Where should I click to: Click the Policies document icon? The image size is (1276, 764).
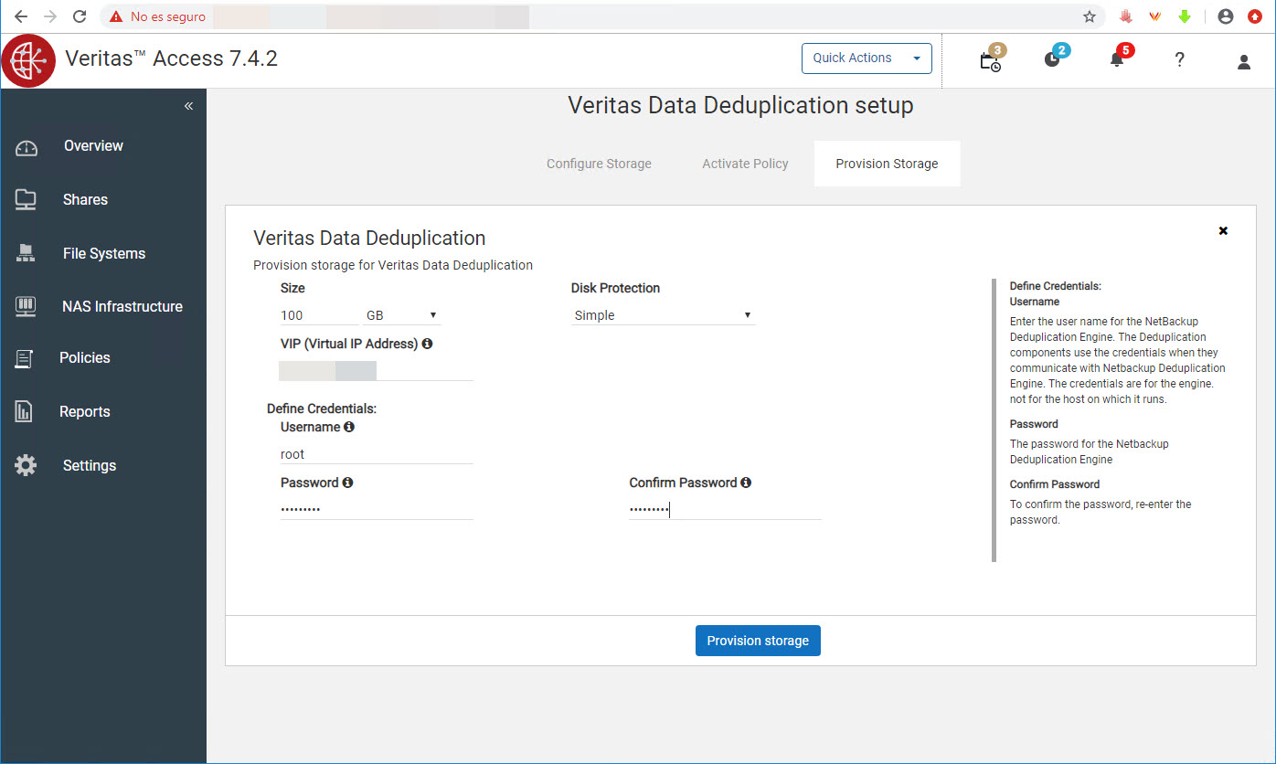tap(25, 358)
